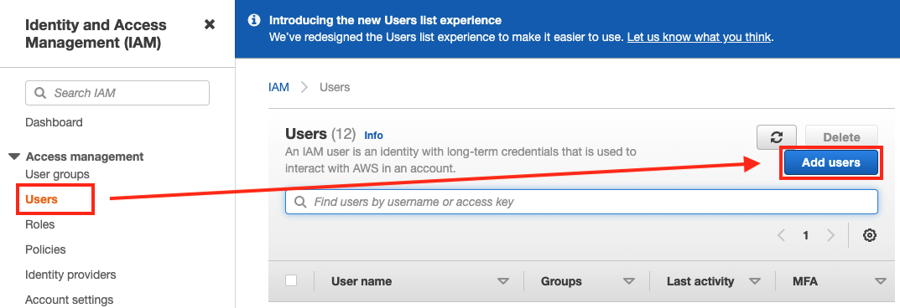Click the Users breadcrumb text

pos(335,88)
